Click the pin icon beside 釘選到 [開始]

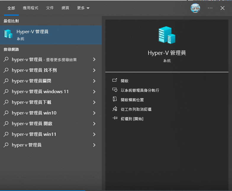[x=115, y=118]
